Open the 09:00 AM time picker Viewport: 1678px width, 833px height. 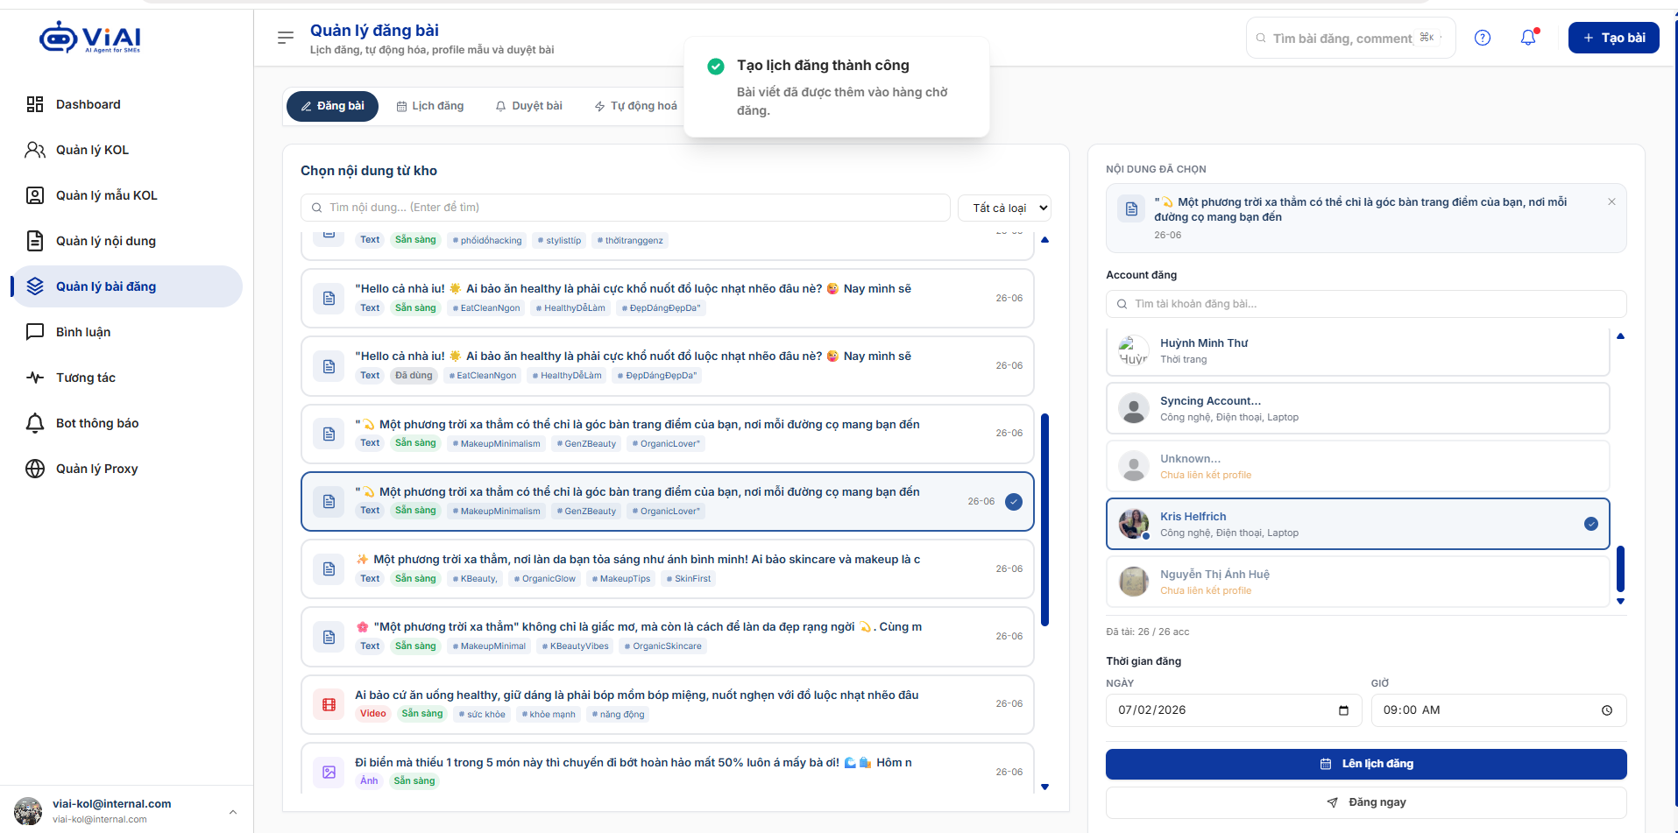(x=1498, y=710)
